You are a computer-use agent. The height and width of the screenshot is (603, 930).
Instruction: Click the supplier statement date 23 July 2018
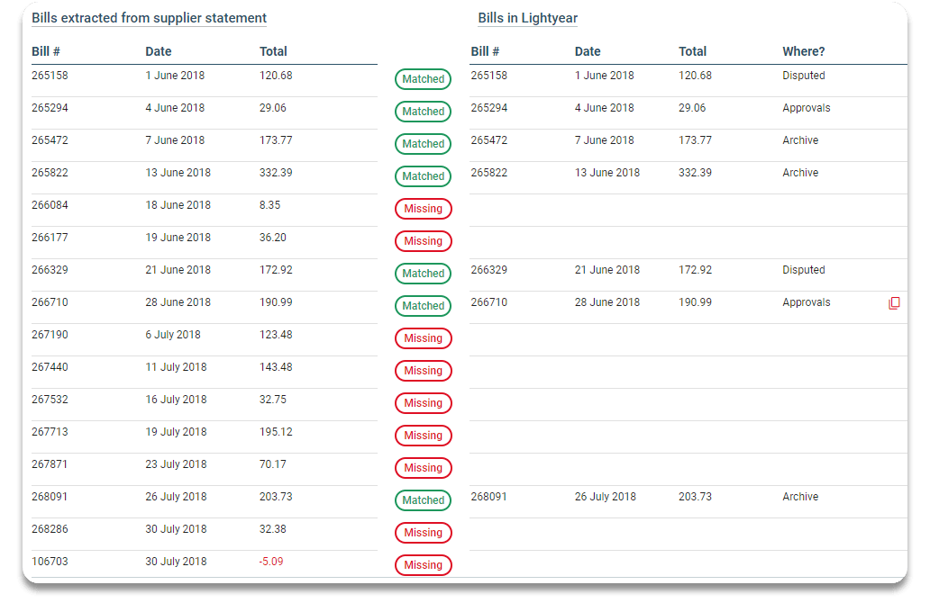(176, 464)
